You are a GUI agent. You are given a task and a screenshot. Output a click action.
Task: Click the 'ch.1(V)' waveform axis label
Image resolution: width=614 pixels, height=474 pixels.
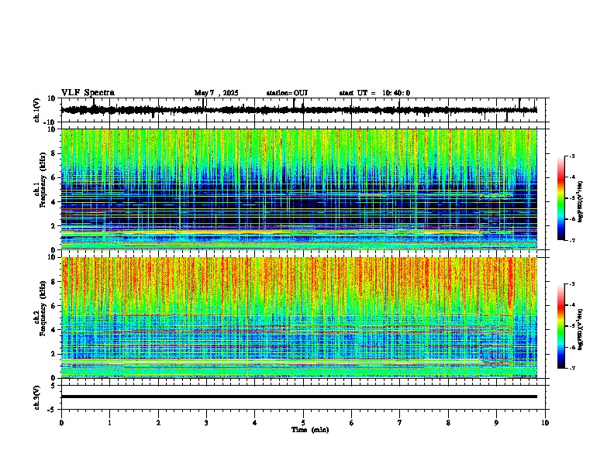click(37, 110)
